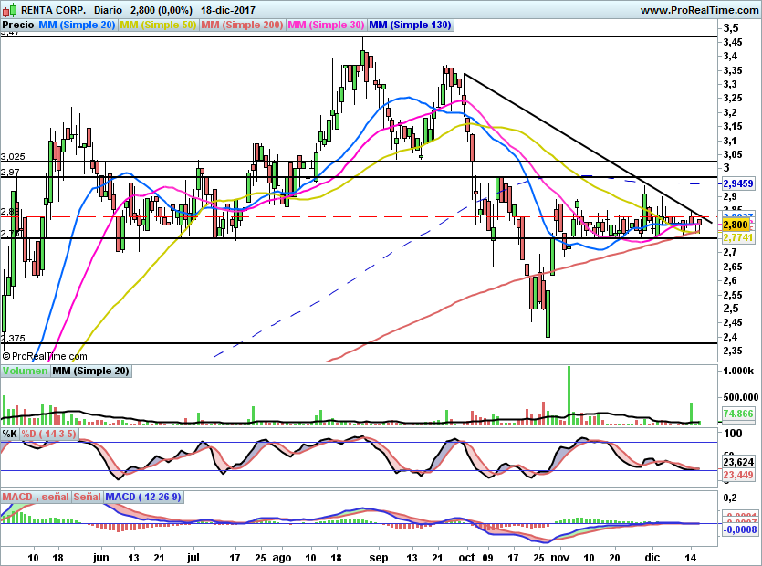Click the 1.000k volume axis label
The width and height of the screenshot is (762, 566).
[738, 371]
